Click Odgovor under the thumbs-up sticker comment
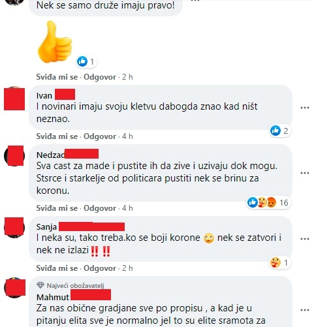314x327 pixels. tap(100, 77)
